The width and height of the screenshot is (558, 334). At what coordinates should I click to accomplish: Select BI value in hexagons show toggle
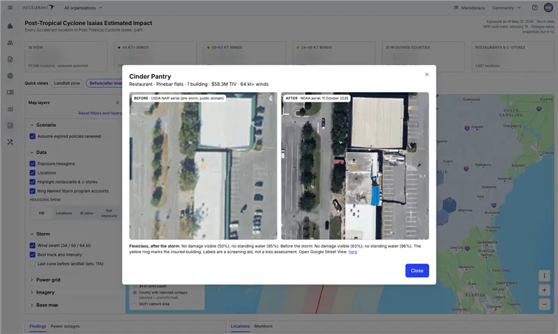pyautogui.click(x=86, y=213)
